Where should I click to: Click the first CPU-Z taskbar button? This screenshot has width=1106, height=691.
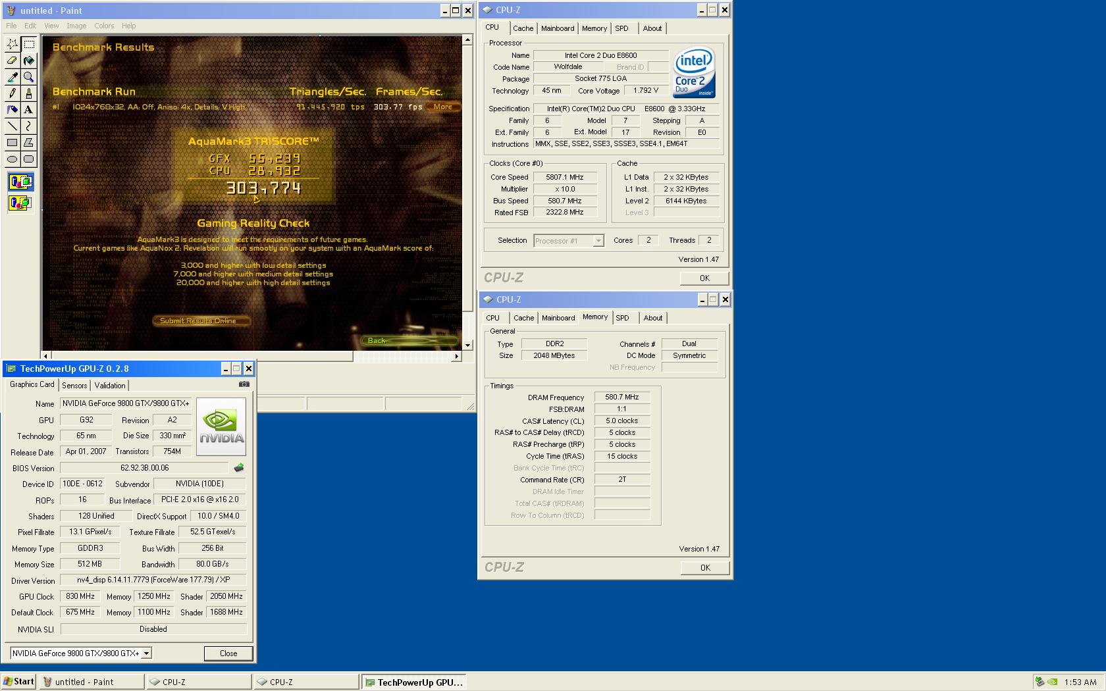[x=199, y=682]
